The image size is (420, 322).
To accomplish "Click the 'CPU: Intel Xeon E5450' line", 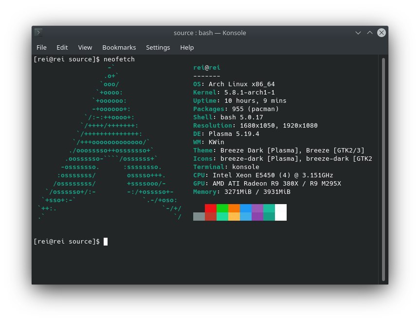I will (263, 175).
